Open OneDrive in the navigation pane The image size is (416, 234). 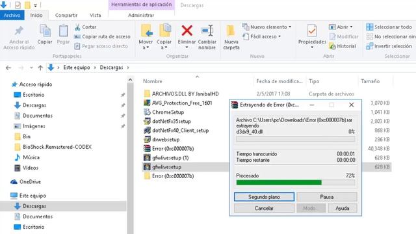(x=26, y=182)
